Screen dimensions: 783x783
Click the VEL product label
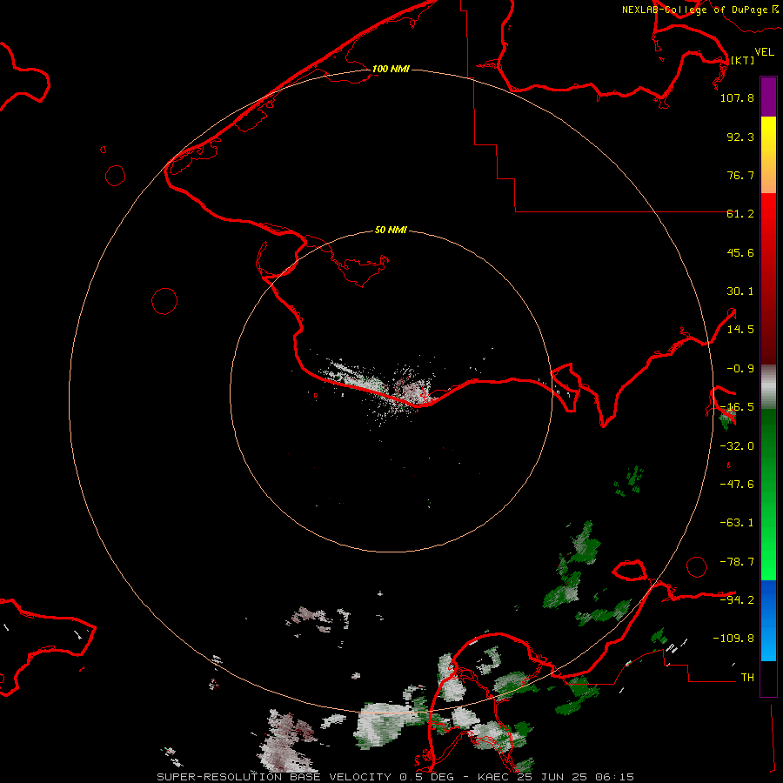tap(765, 52)
